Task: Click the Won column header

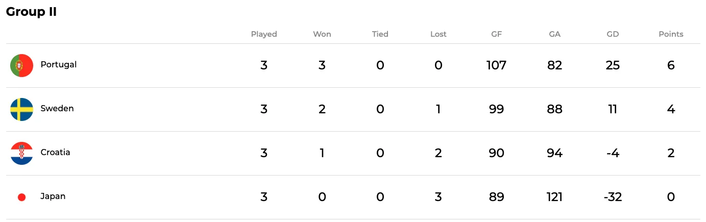Action: pos(322,34)
